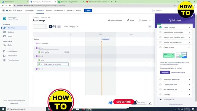The image size is (197, 111).
Task: Open the Status category dropdown
Action: (70, 27)
